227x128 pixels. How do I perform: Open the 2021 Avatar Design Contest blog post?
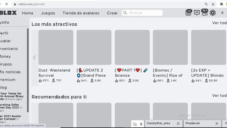tap(10, 119)
